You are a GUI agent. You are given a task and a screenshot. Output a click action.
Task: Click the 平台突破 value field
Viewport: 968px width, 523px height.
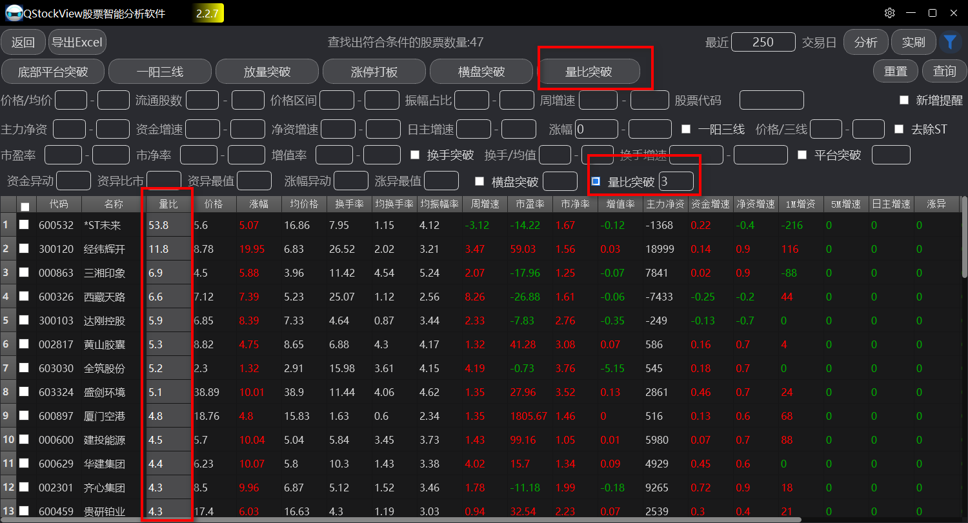pos(891,155)
